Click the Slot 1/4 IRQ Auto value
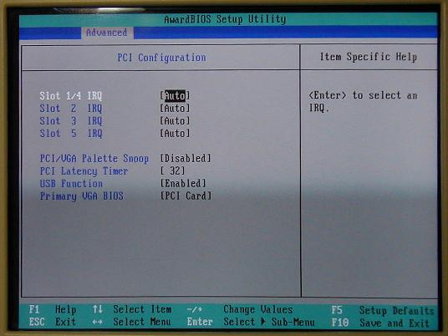Screen dimensions: 448x336 click(x=175, y=96)
